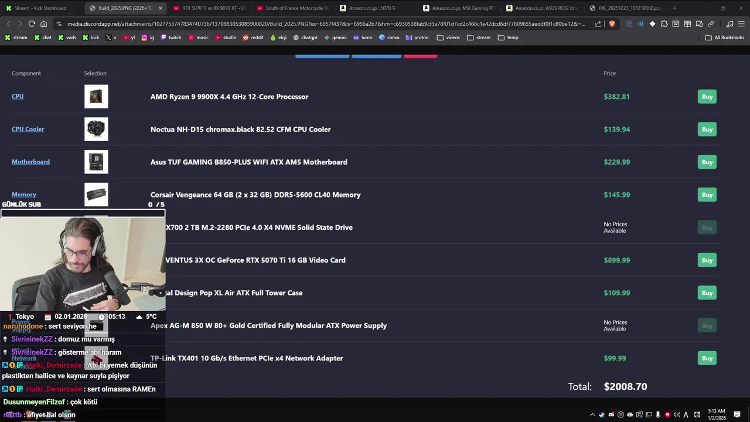Open the 'reddit' bookmark

click(253, 38)
